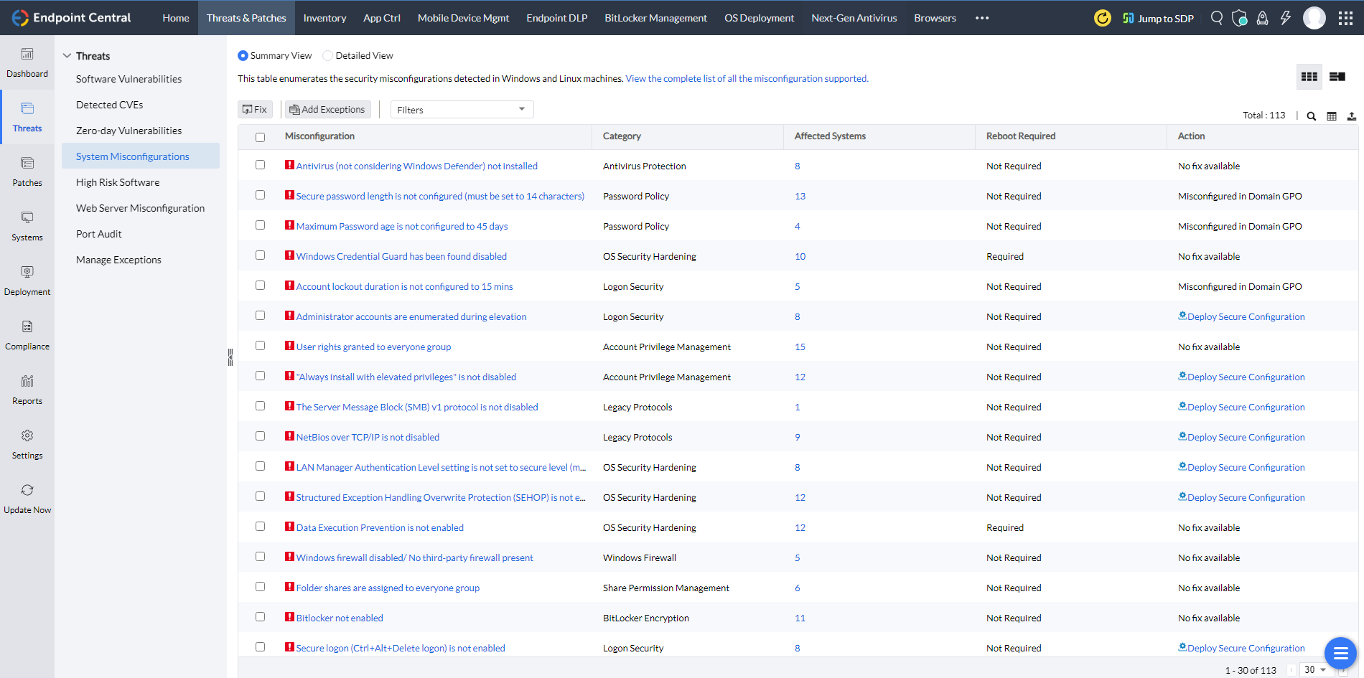1364x678 pixels.
Task: Open the Inventory top menu tab
Action: tap(324, 18)
